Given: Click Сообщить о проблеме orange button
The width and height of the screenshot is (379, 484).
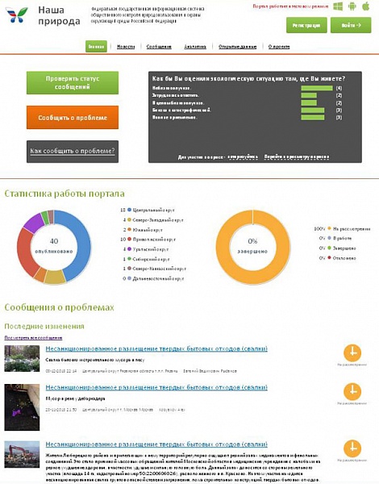Looking at the screenshot, I should [73, 117].
